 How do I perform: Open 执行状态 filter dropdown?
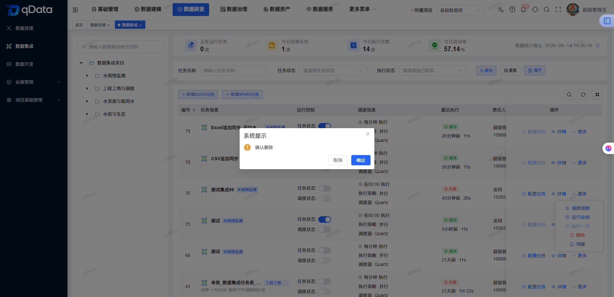(432, 70)
